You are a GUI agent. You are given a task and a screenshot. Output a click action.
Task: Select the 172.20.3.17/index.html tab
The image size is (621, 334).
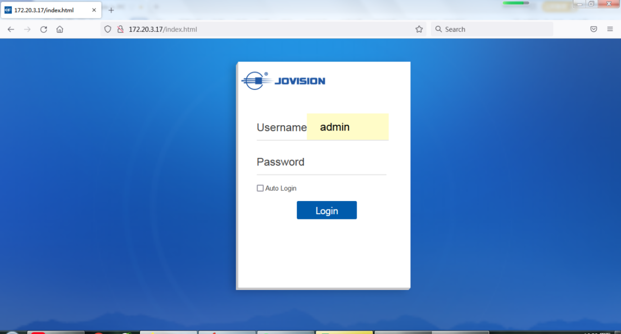point(44,10)
